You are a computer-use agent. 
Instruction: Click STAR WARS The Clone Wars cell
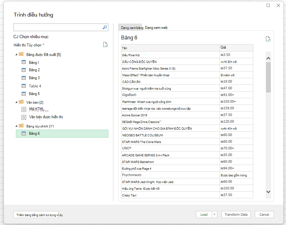pyautogui.click(x=170, y=142)
